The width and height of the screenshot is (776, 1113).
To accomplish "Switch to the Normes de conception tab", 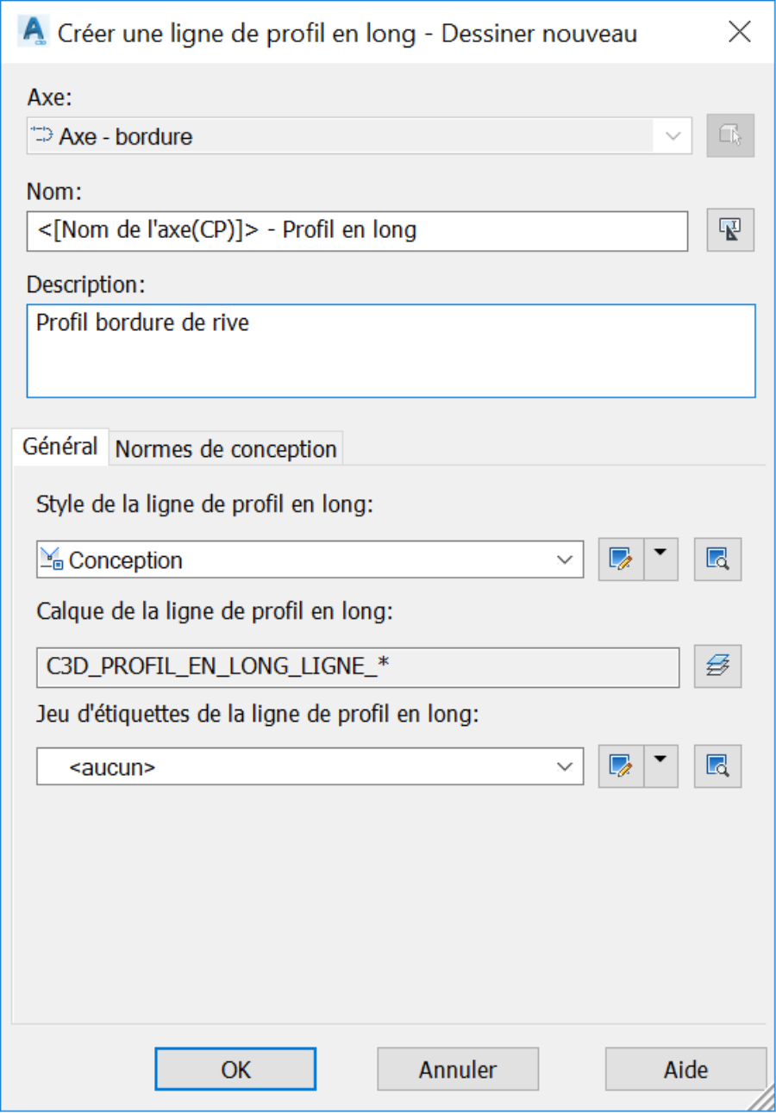I will 226,449.
